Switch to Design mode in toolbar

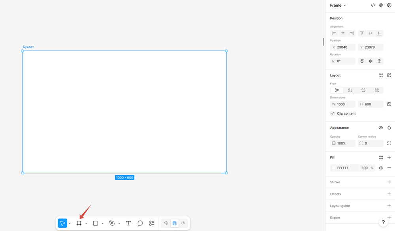pyautogui.click(x=174, y=223)
